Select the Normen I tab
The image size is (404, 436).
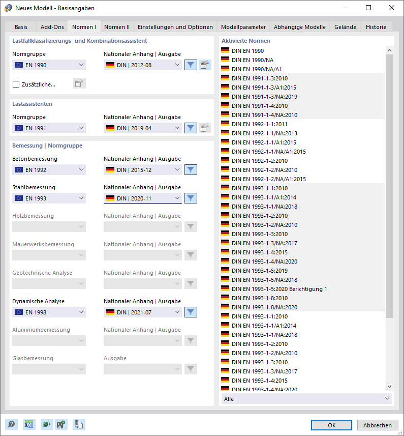pos(84,27)
